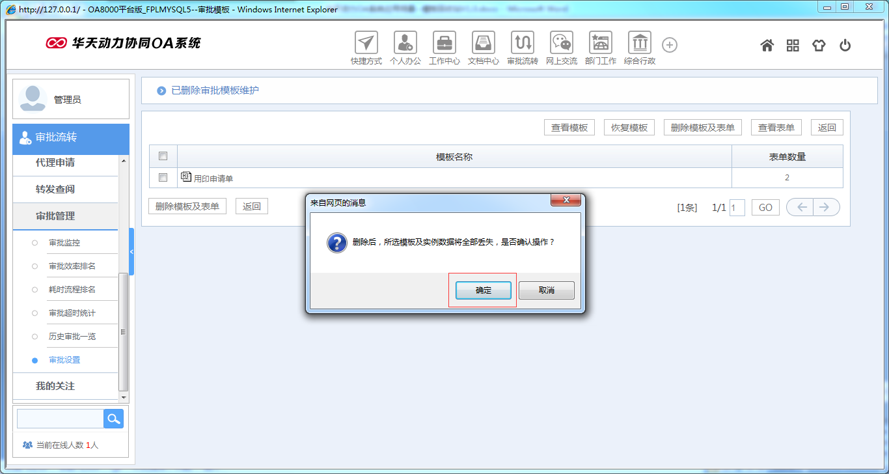Screen dimensions: 889x474
Task: Open the 快捷方式 shortcut icon
Action: [366, 43]
